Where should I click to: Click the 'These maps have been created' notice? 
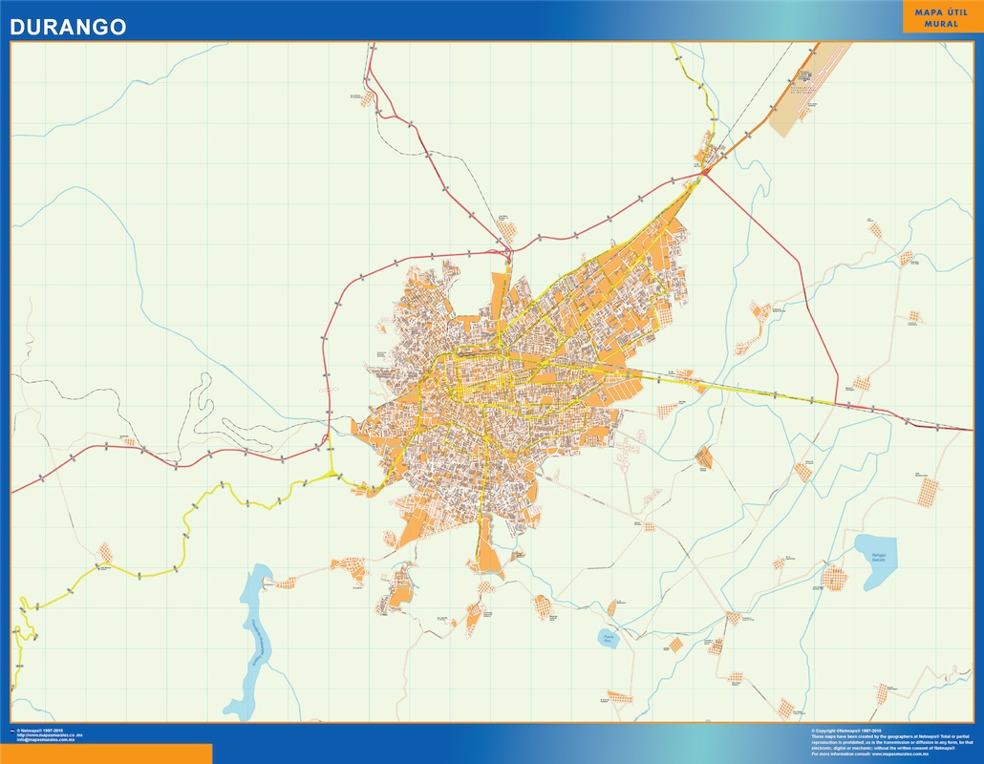point(892,743)
